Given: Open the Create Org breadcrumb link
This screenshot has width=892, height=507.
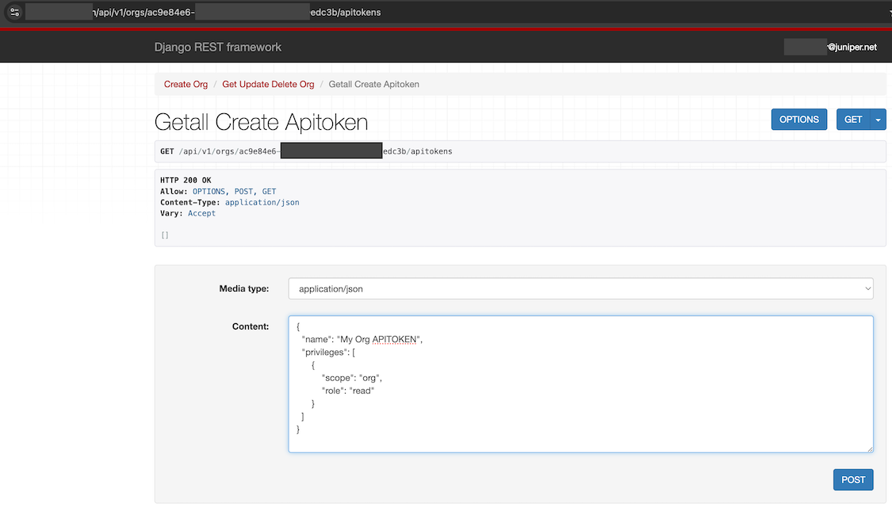Looking at the screenshot, I should coord(186,84).
